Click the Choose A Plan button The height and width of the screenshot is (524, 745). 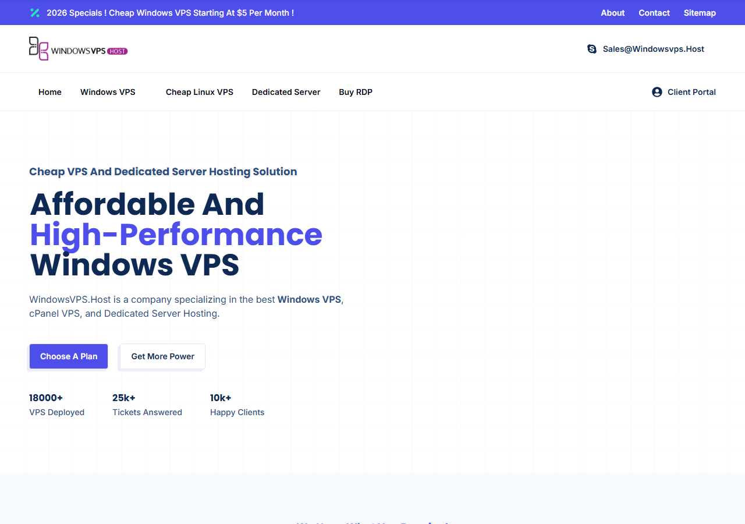[69, 356]
